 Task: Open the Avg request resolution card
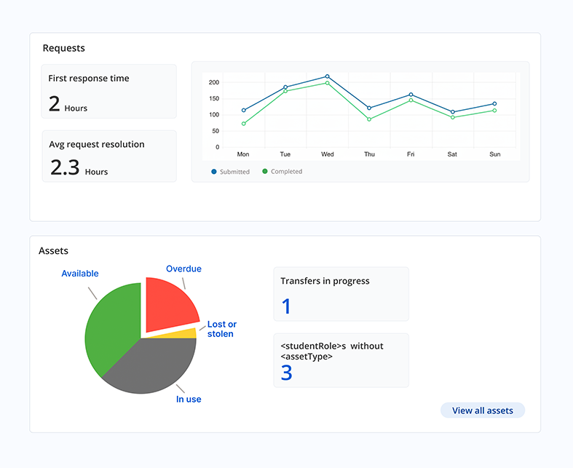pos(109,156)
